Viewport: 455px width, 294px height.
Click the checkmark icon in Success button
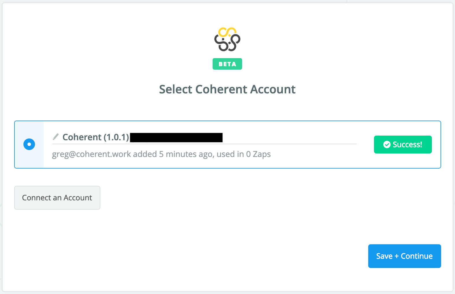click(x=387, y=145)
